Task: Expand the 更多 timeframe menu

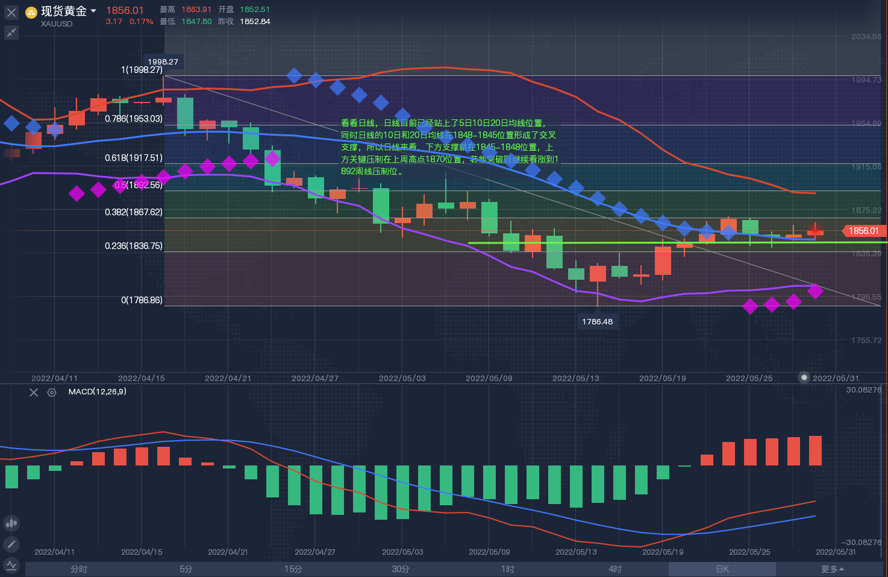Action: tap(833, 569)
